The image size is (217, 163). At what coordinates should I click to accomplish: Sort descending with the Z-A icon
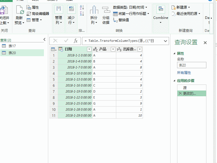click(x=82, y=13)
